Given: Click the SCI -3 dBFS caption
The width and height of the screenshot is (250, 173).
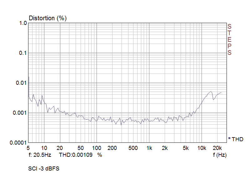Looking at the screenshot, I should (x=44, y=168).
